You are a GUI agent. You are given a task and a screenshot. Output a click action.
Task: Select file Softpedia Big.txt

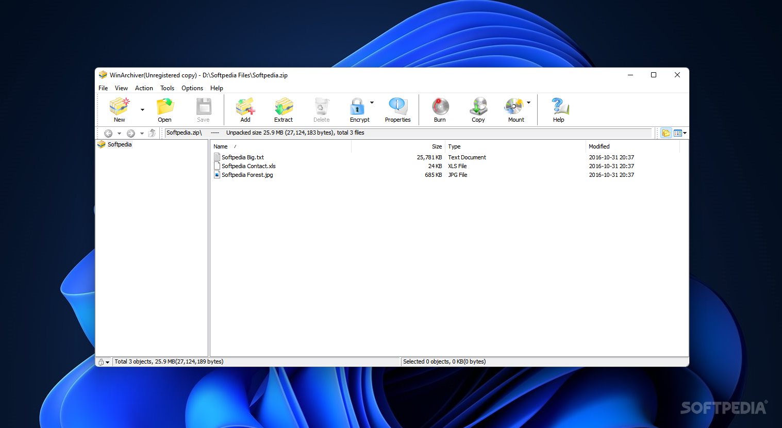click(243, 157)
